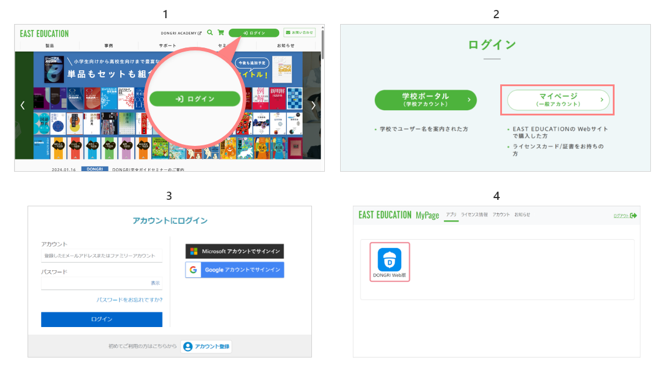Click the ログアウト link

625,216
